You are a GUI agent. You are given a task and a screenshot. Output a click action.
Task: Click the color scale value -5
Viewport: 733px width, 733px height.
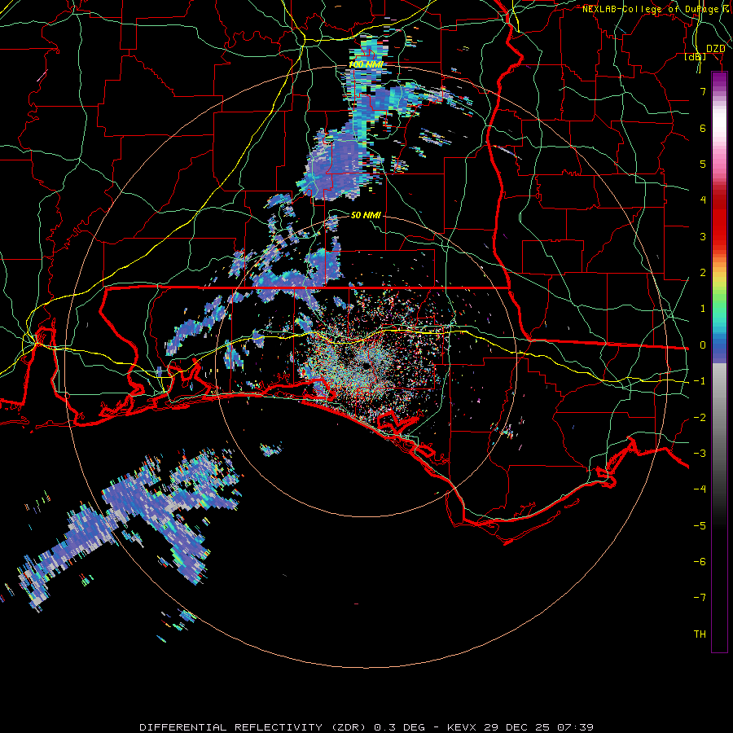700,526
